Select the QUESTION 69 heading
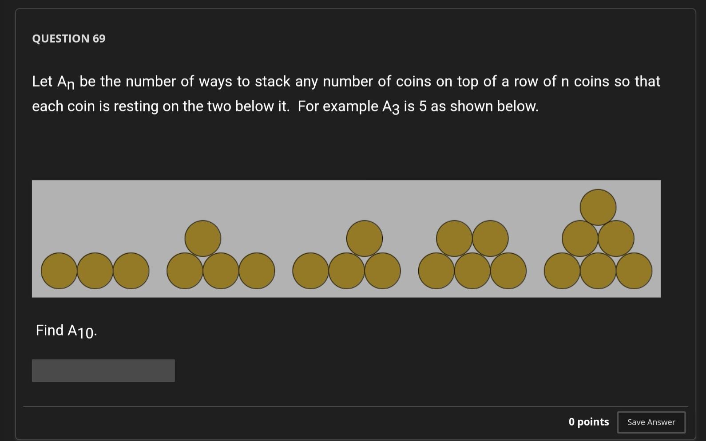Viewport: 706px width, 441px height. (68, 39)
